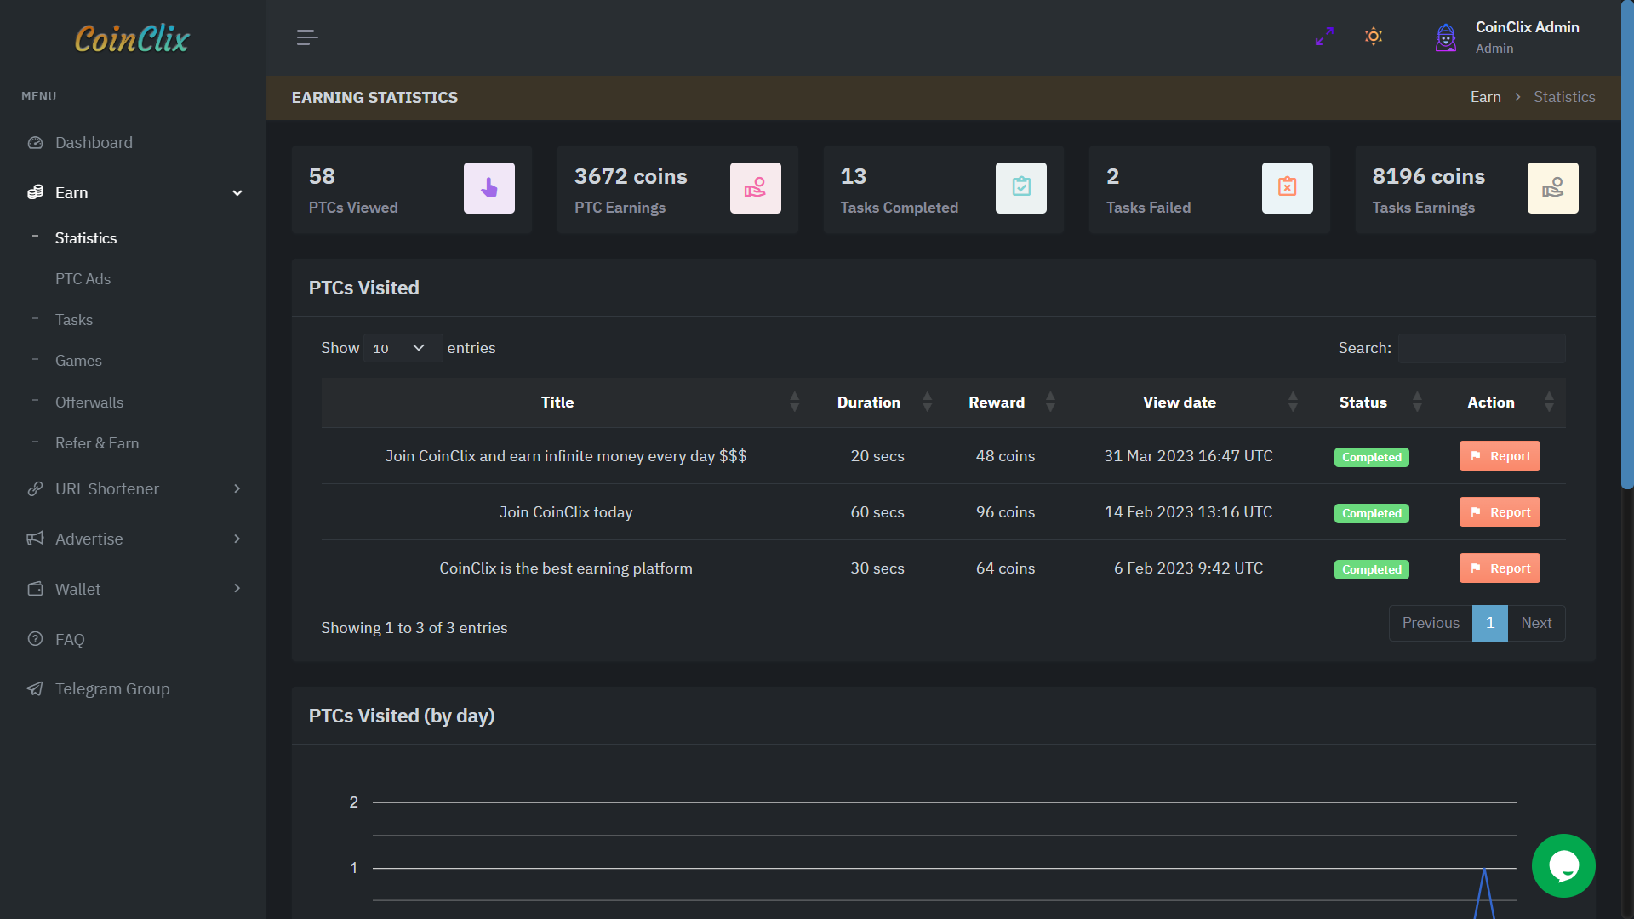Click the URL Shortener link icon
The width and height of the screenshot is (1634, 919).
tap(35, 489)
